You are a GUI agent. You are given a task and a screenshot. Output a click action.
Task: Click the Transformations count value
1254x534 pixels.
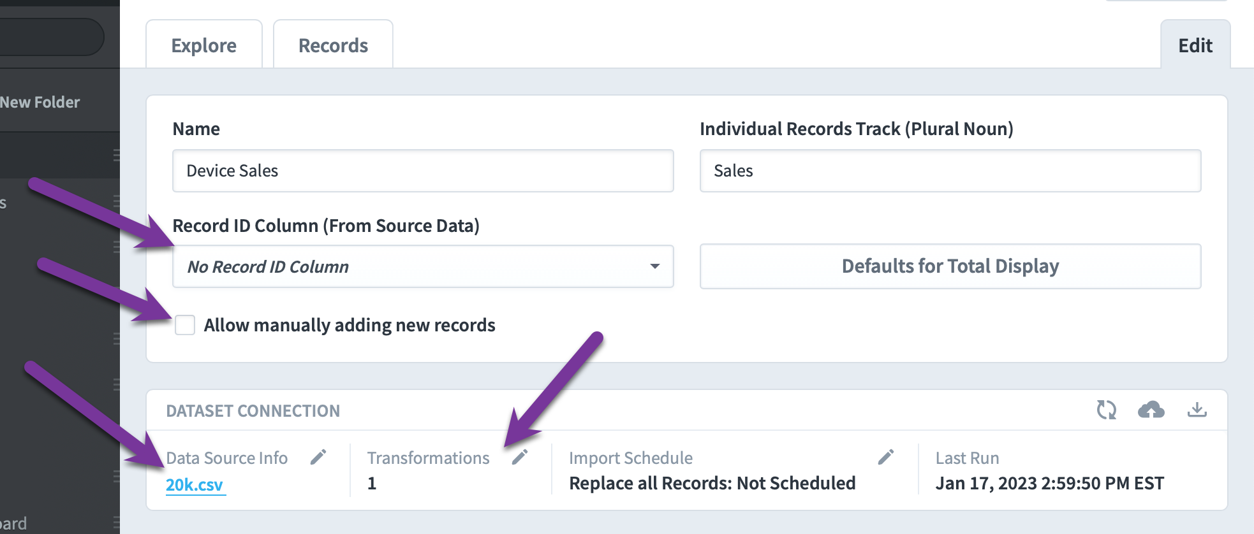pos(372,483)
